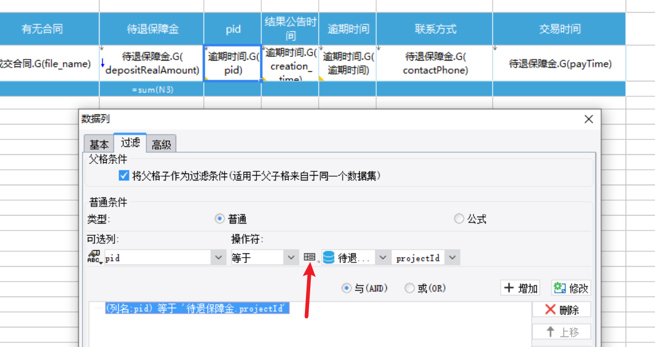
Task: Click the green plus icon of 修改 button
Action: coord(559,288)
